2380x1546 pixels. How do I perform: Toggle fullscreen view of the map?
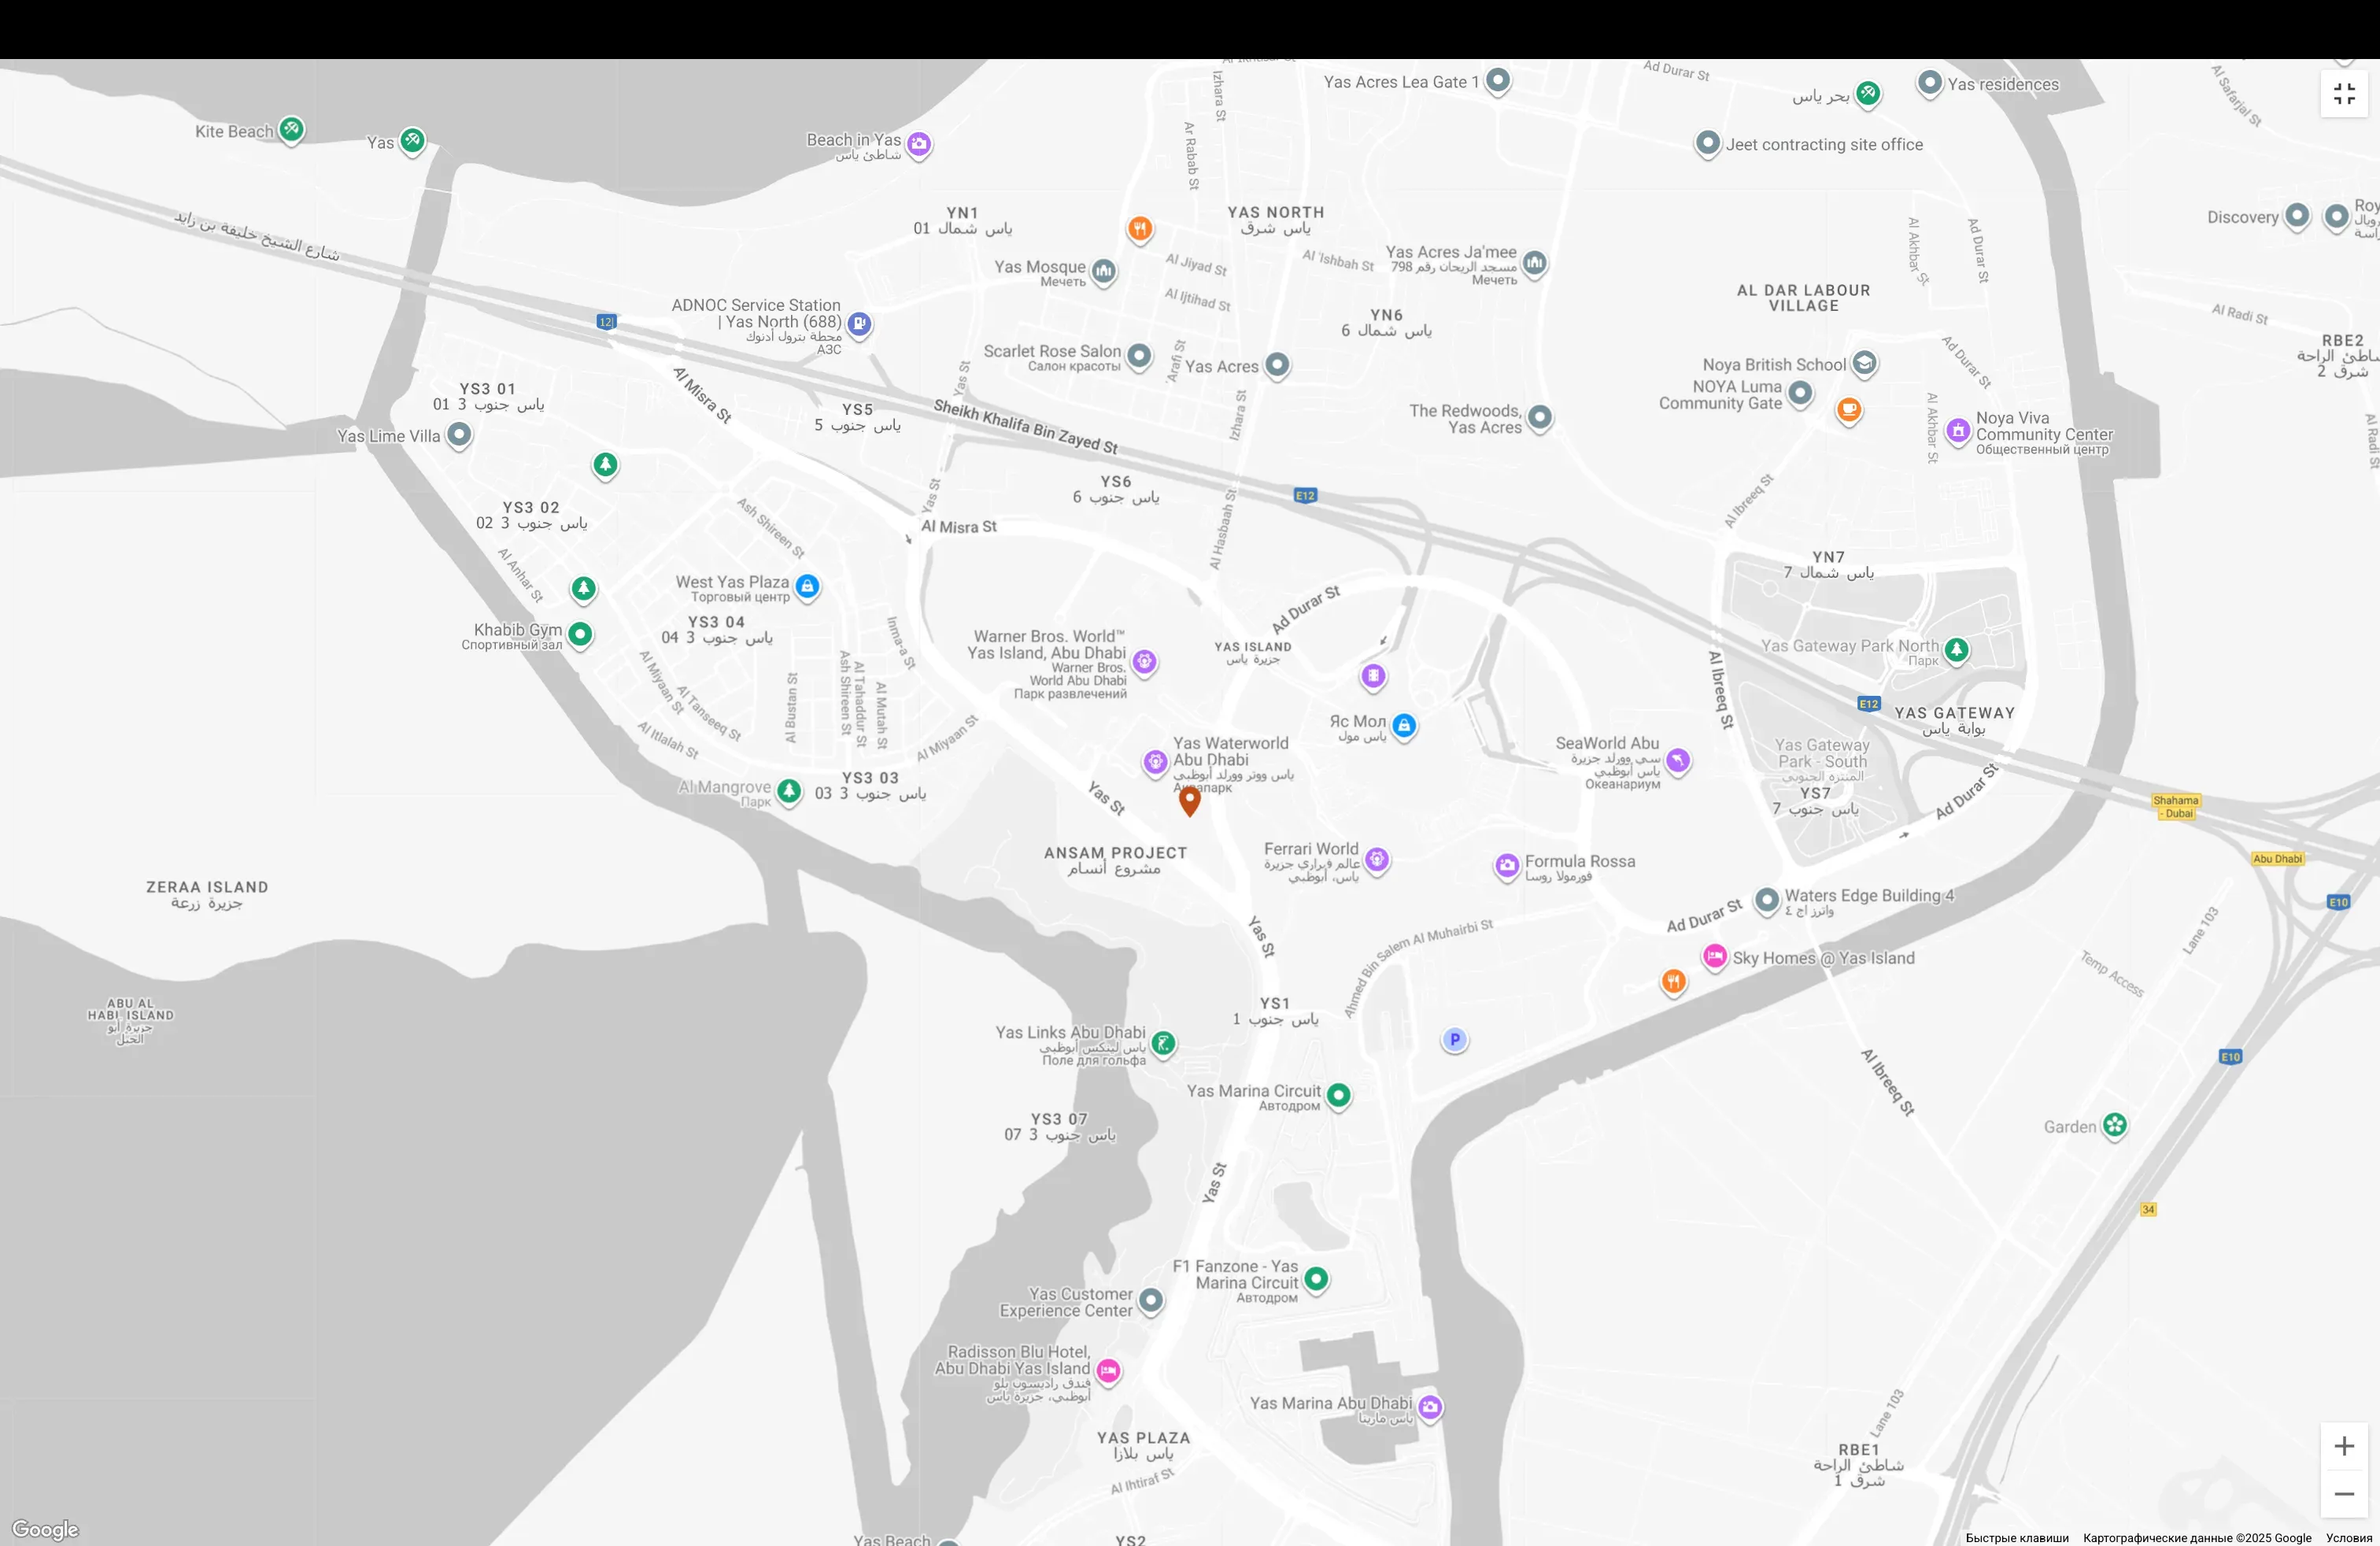pyautogui.click(x=2344, y=93)
